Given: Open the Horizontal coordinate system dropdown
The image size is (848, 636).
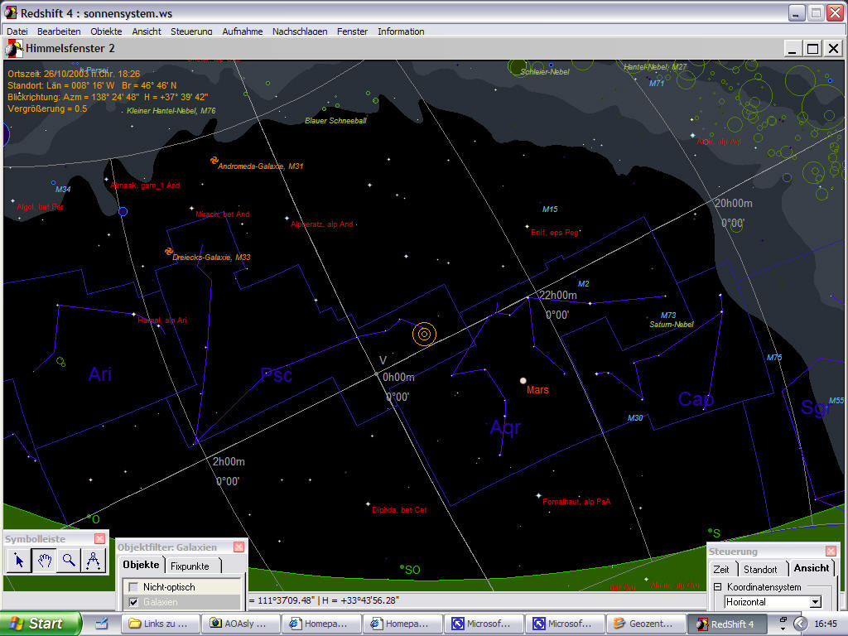Looking at the screenshot, I should (815, 602).
